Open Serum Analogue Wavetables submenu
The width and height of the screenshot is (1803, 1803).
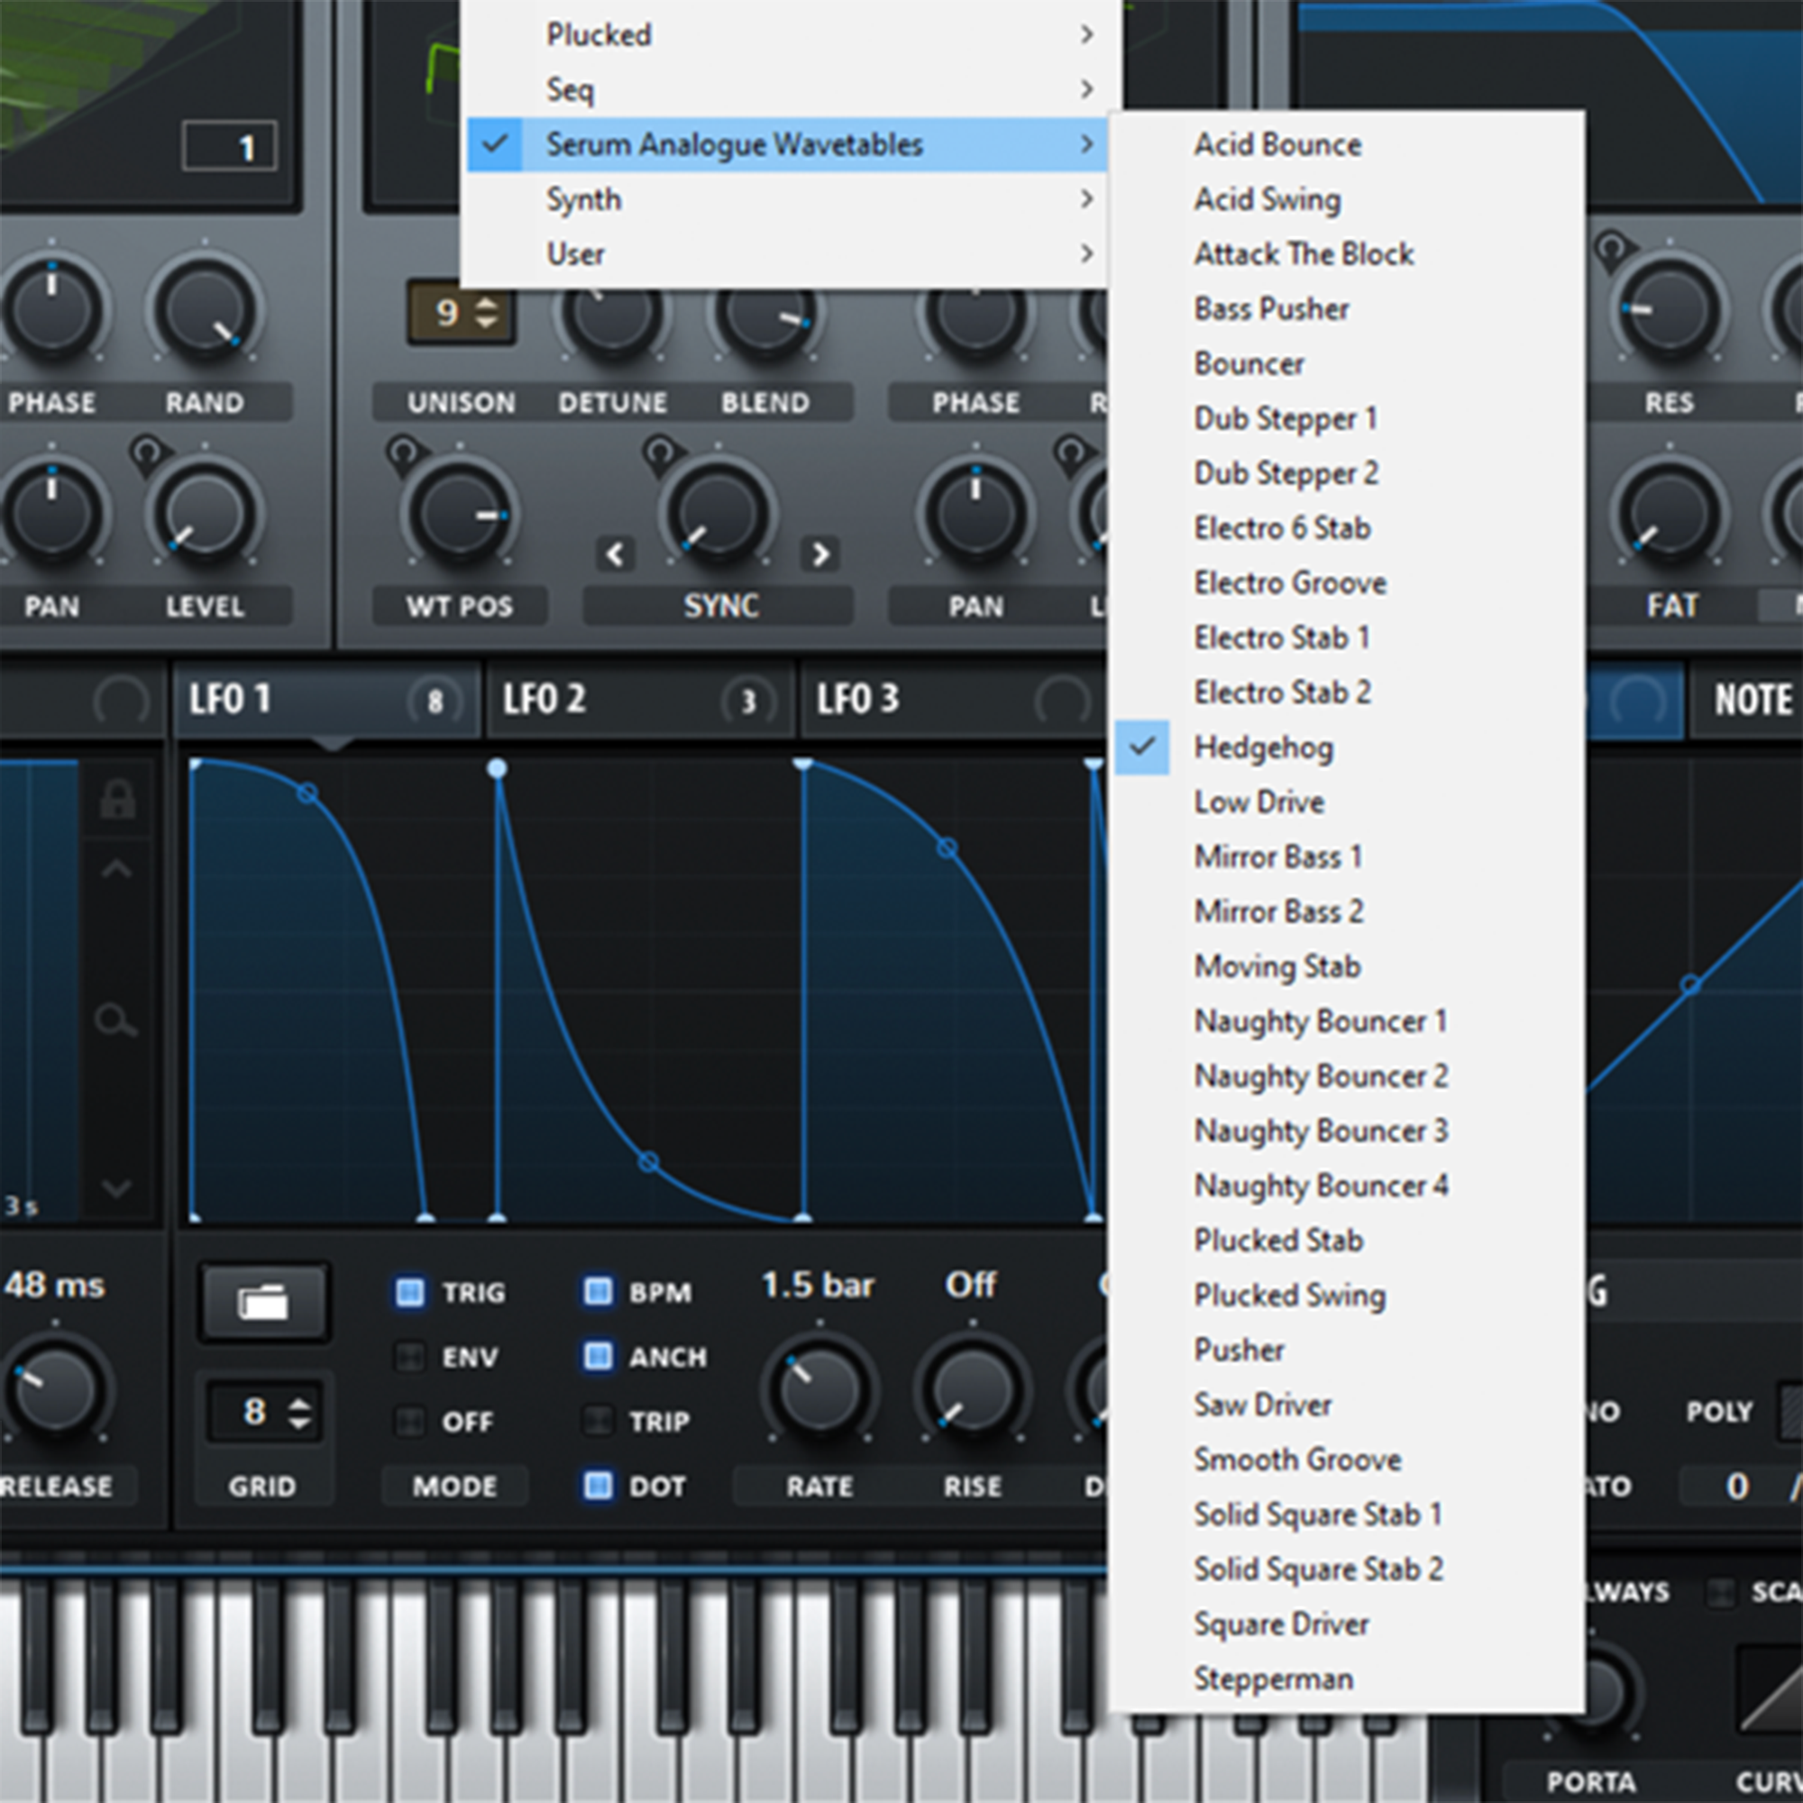787,143
